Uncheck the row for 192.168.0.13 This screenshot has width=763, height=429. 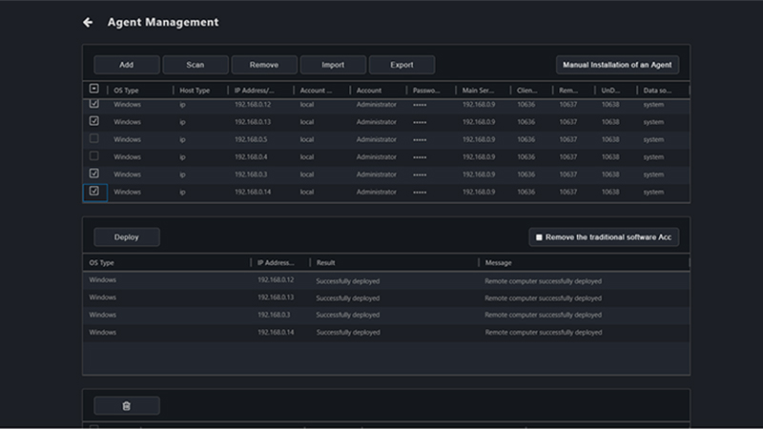pyautogui.click(x=93, y=121)
